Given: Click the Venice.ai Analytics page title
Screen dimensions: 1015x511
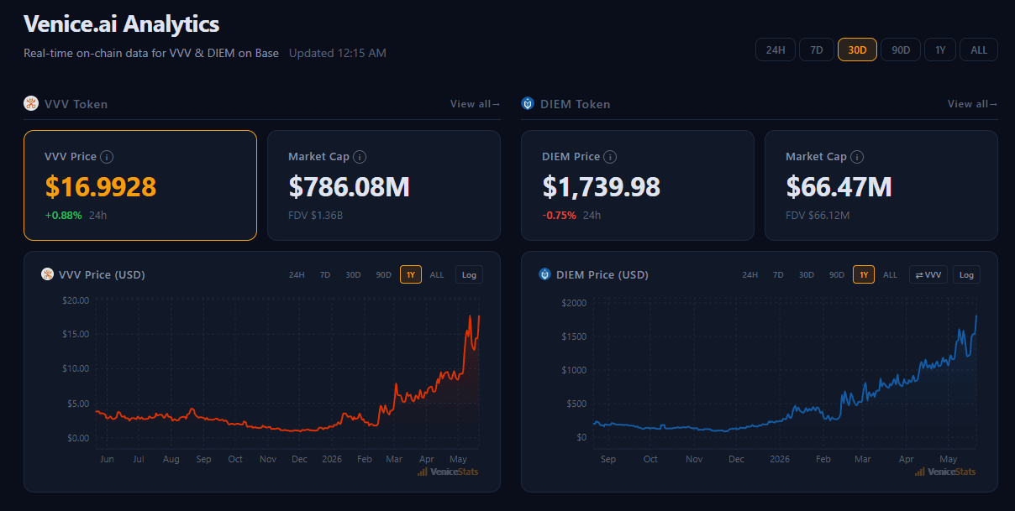Looking at the screenshot, I should pos(122,23).
